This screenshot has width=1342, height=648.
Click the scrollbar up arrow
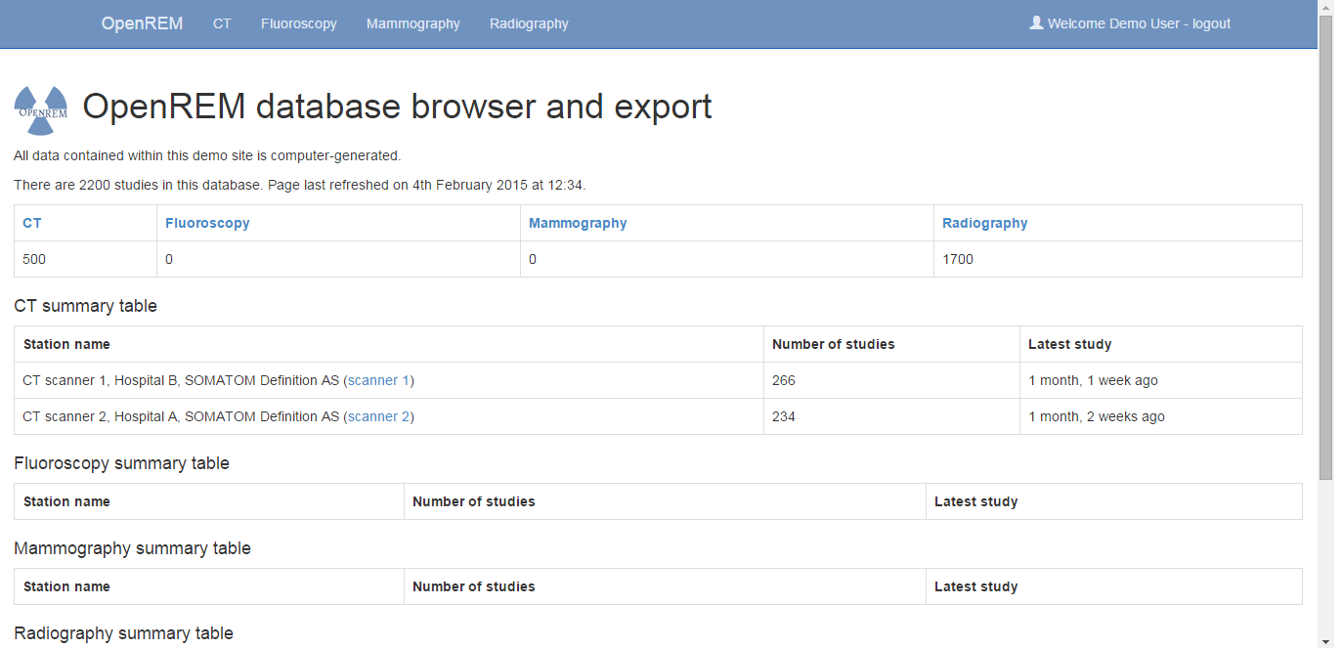click(1325, 8)
